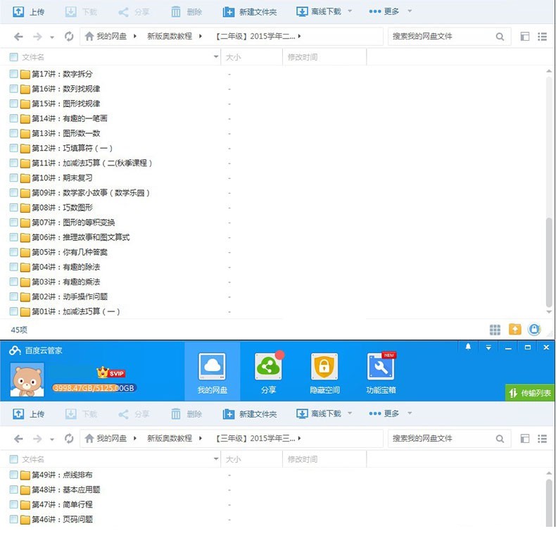The width and height of the screenshot is (556, 543).
Task: Click the notification bell icon
Action: pos(468,347)
